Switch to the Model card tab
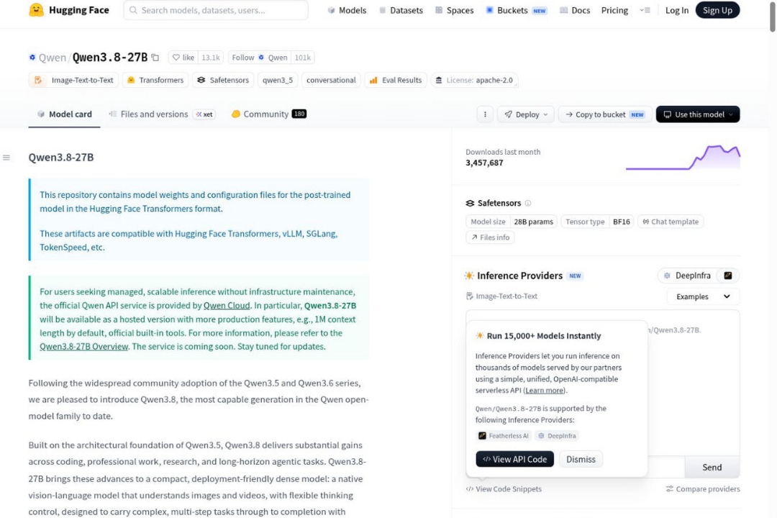This screenshot has width=777, height=518. (65, 114)
